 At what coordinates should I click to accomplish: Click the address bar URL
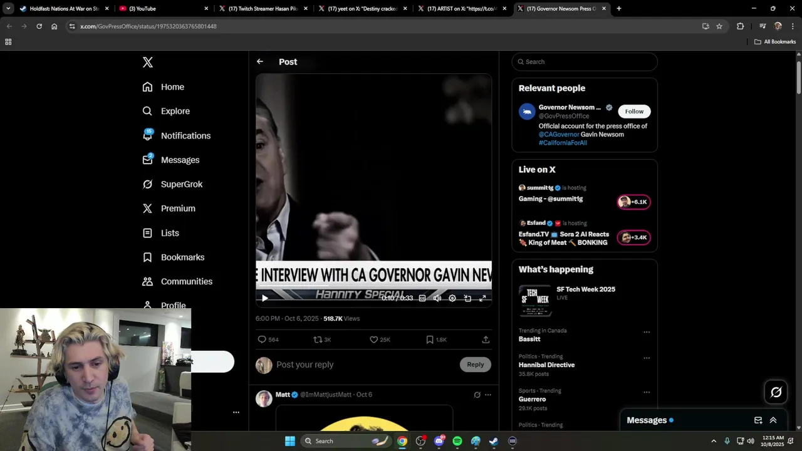tap(148, 26)
